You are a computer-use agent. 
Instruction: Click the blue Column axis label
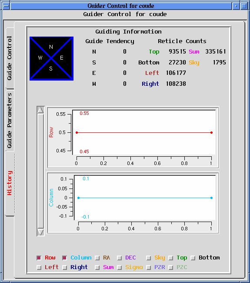51,198
